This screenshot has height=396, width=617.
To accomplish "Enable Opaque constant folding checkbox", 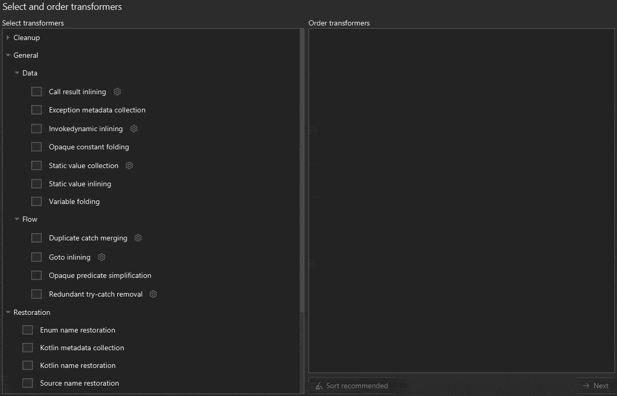I will 36,147.
